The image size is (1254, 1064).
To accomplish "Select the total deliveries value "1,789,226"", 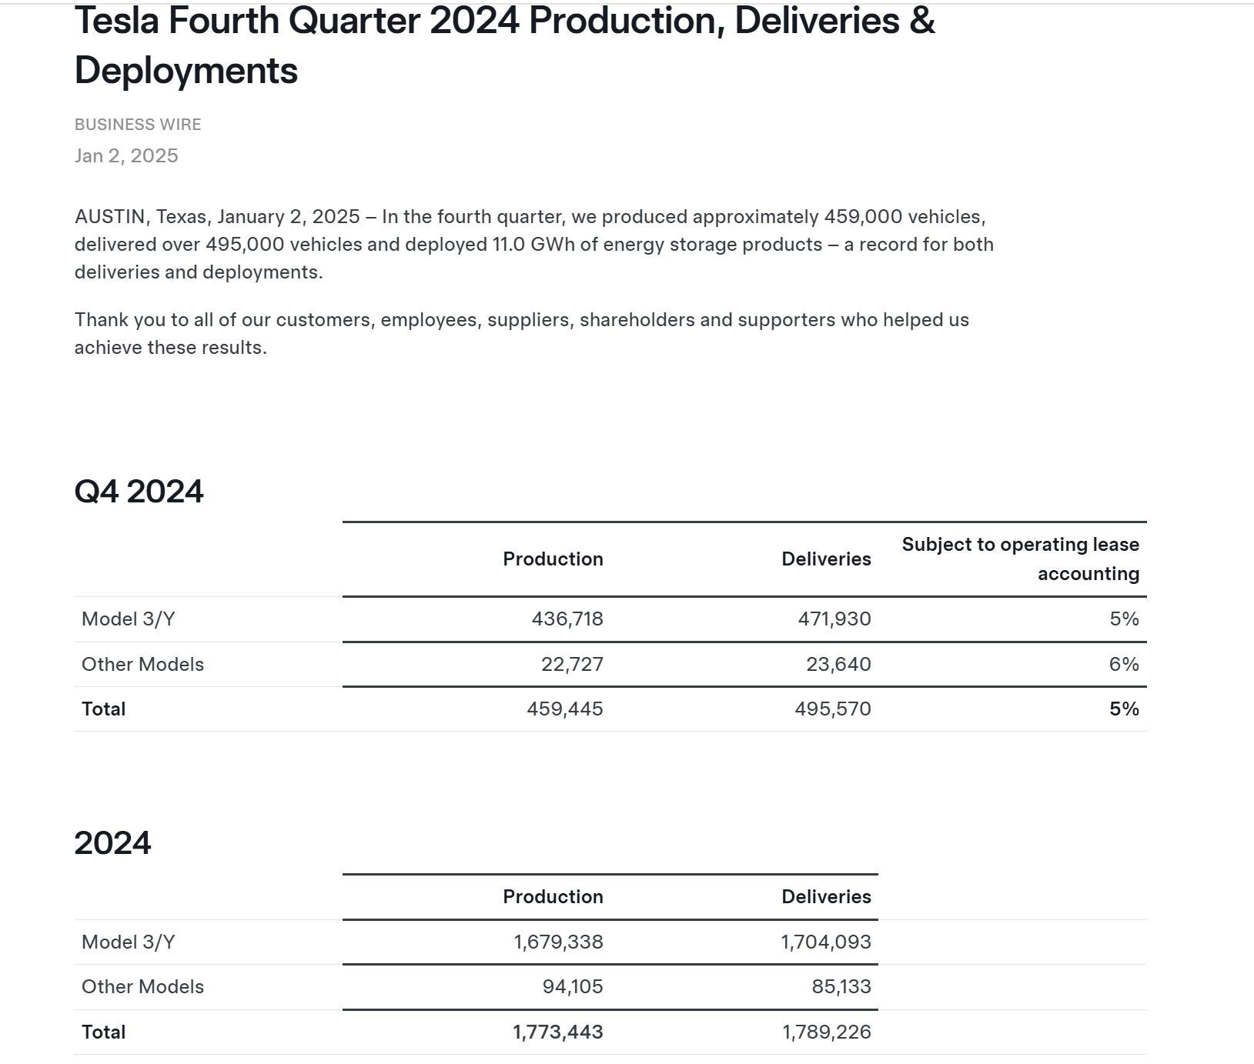I will pyautogui.click(x=827, y=1032).
